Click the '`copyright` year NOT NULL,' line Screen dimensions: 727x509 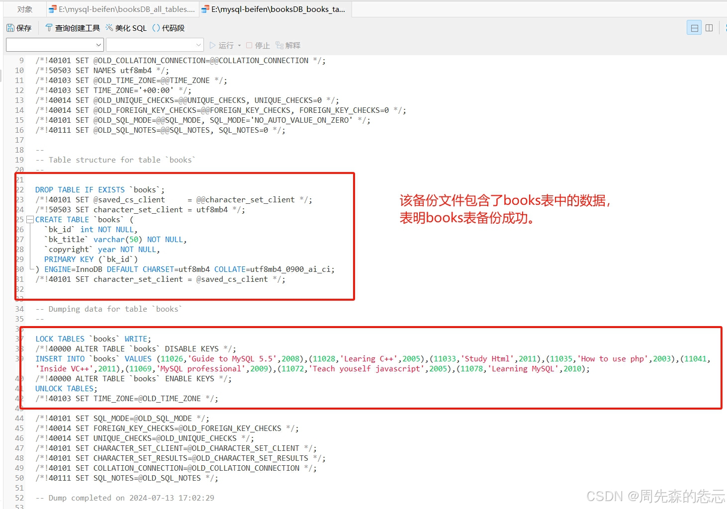tap(102, 250)
